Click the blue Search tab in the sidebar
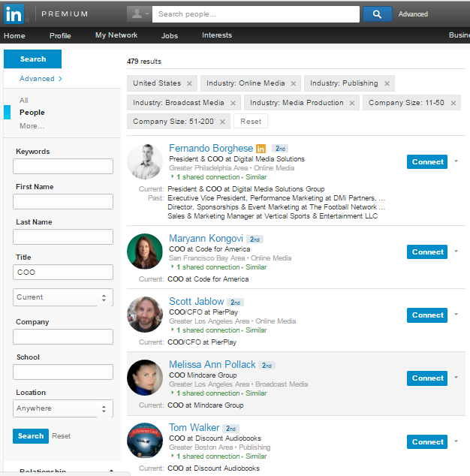The width and height of the screenshot is (470, 476). click(x=32, y=59)
